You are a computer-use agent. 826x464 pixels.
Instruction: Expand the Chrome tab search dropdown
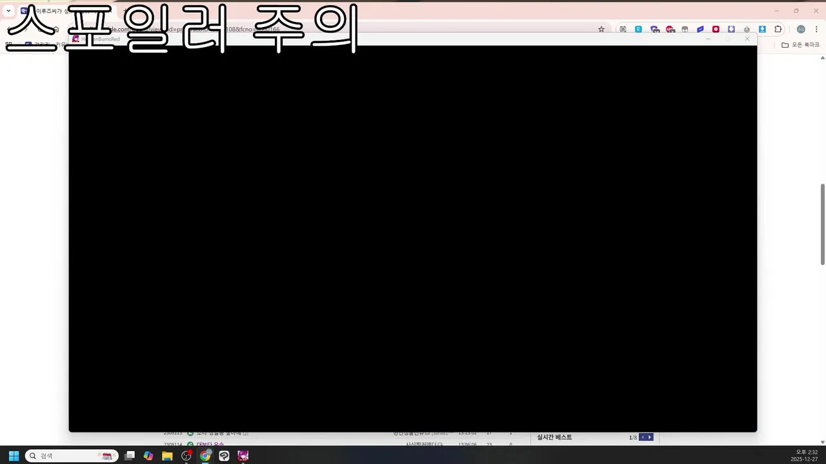click(8, 10)
